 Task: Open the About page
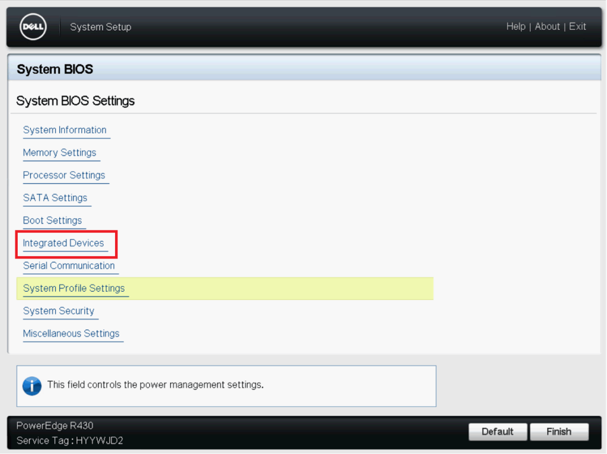point(547,26)
